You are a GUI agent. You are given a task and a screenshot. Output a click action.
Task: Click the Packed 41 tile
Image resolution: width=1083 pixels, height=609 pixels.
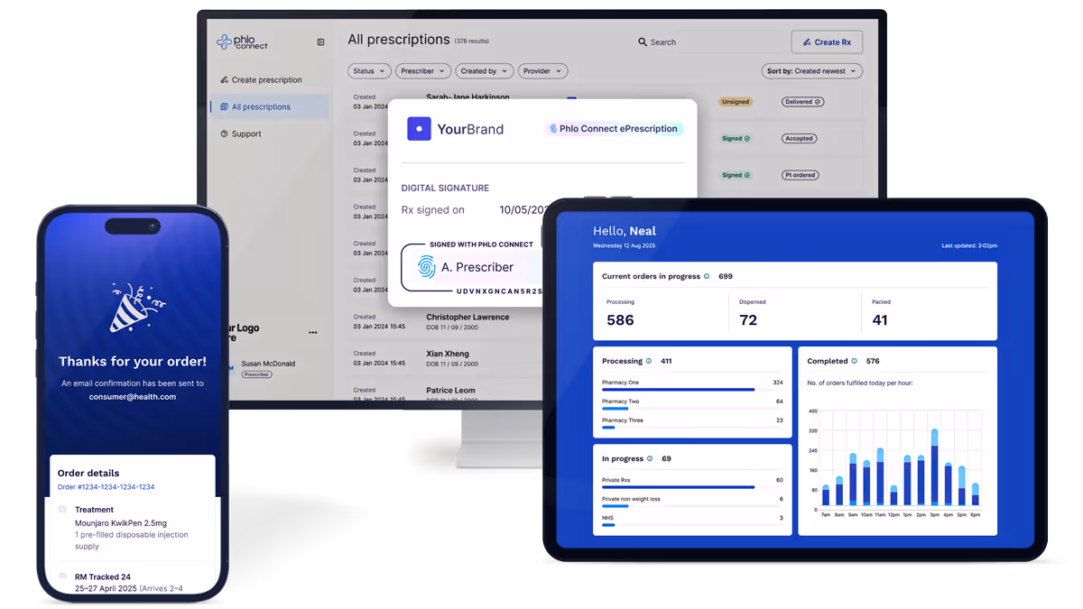pyautogui.click(x=927, y=312)
